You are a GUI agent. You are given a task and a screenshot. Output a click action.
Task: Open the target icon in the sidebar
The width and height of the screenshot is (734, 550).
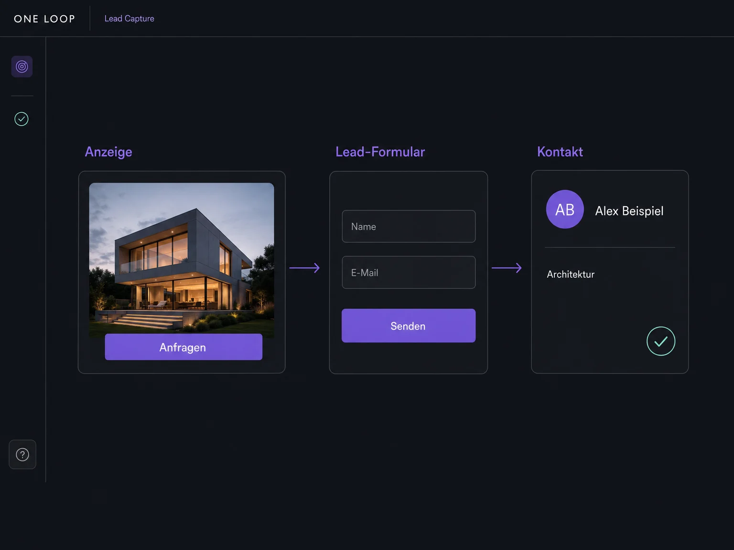click(22, 66)
